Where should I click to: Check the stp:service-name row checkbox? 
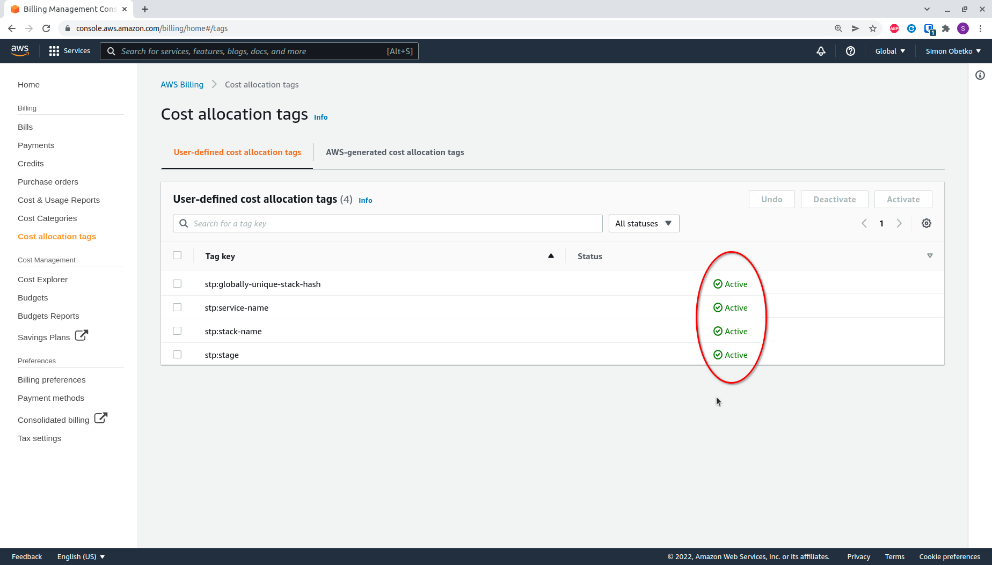pos(177,307)
